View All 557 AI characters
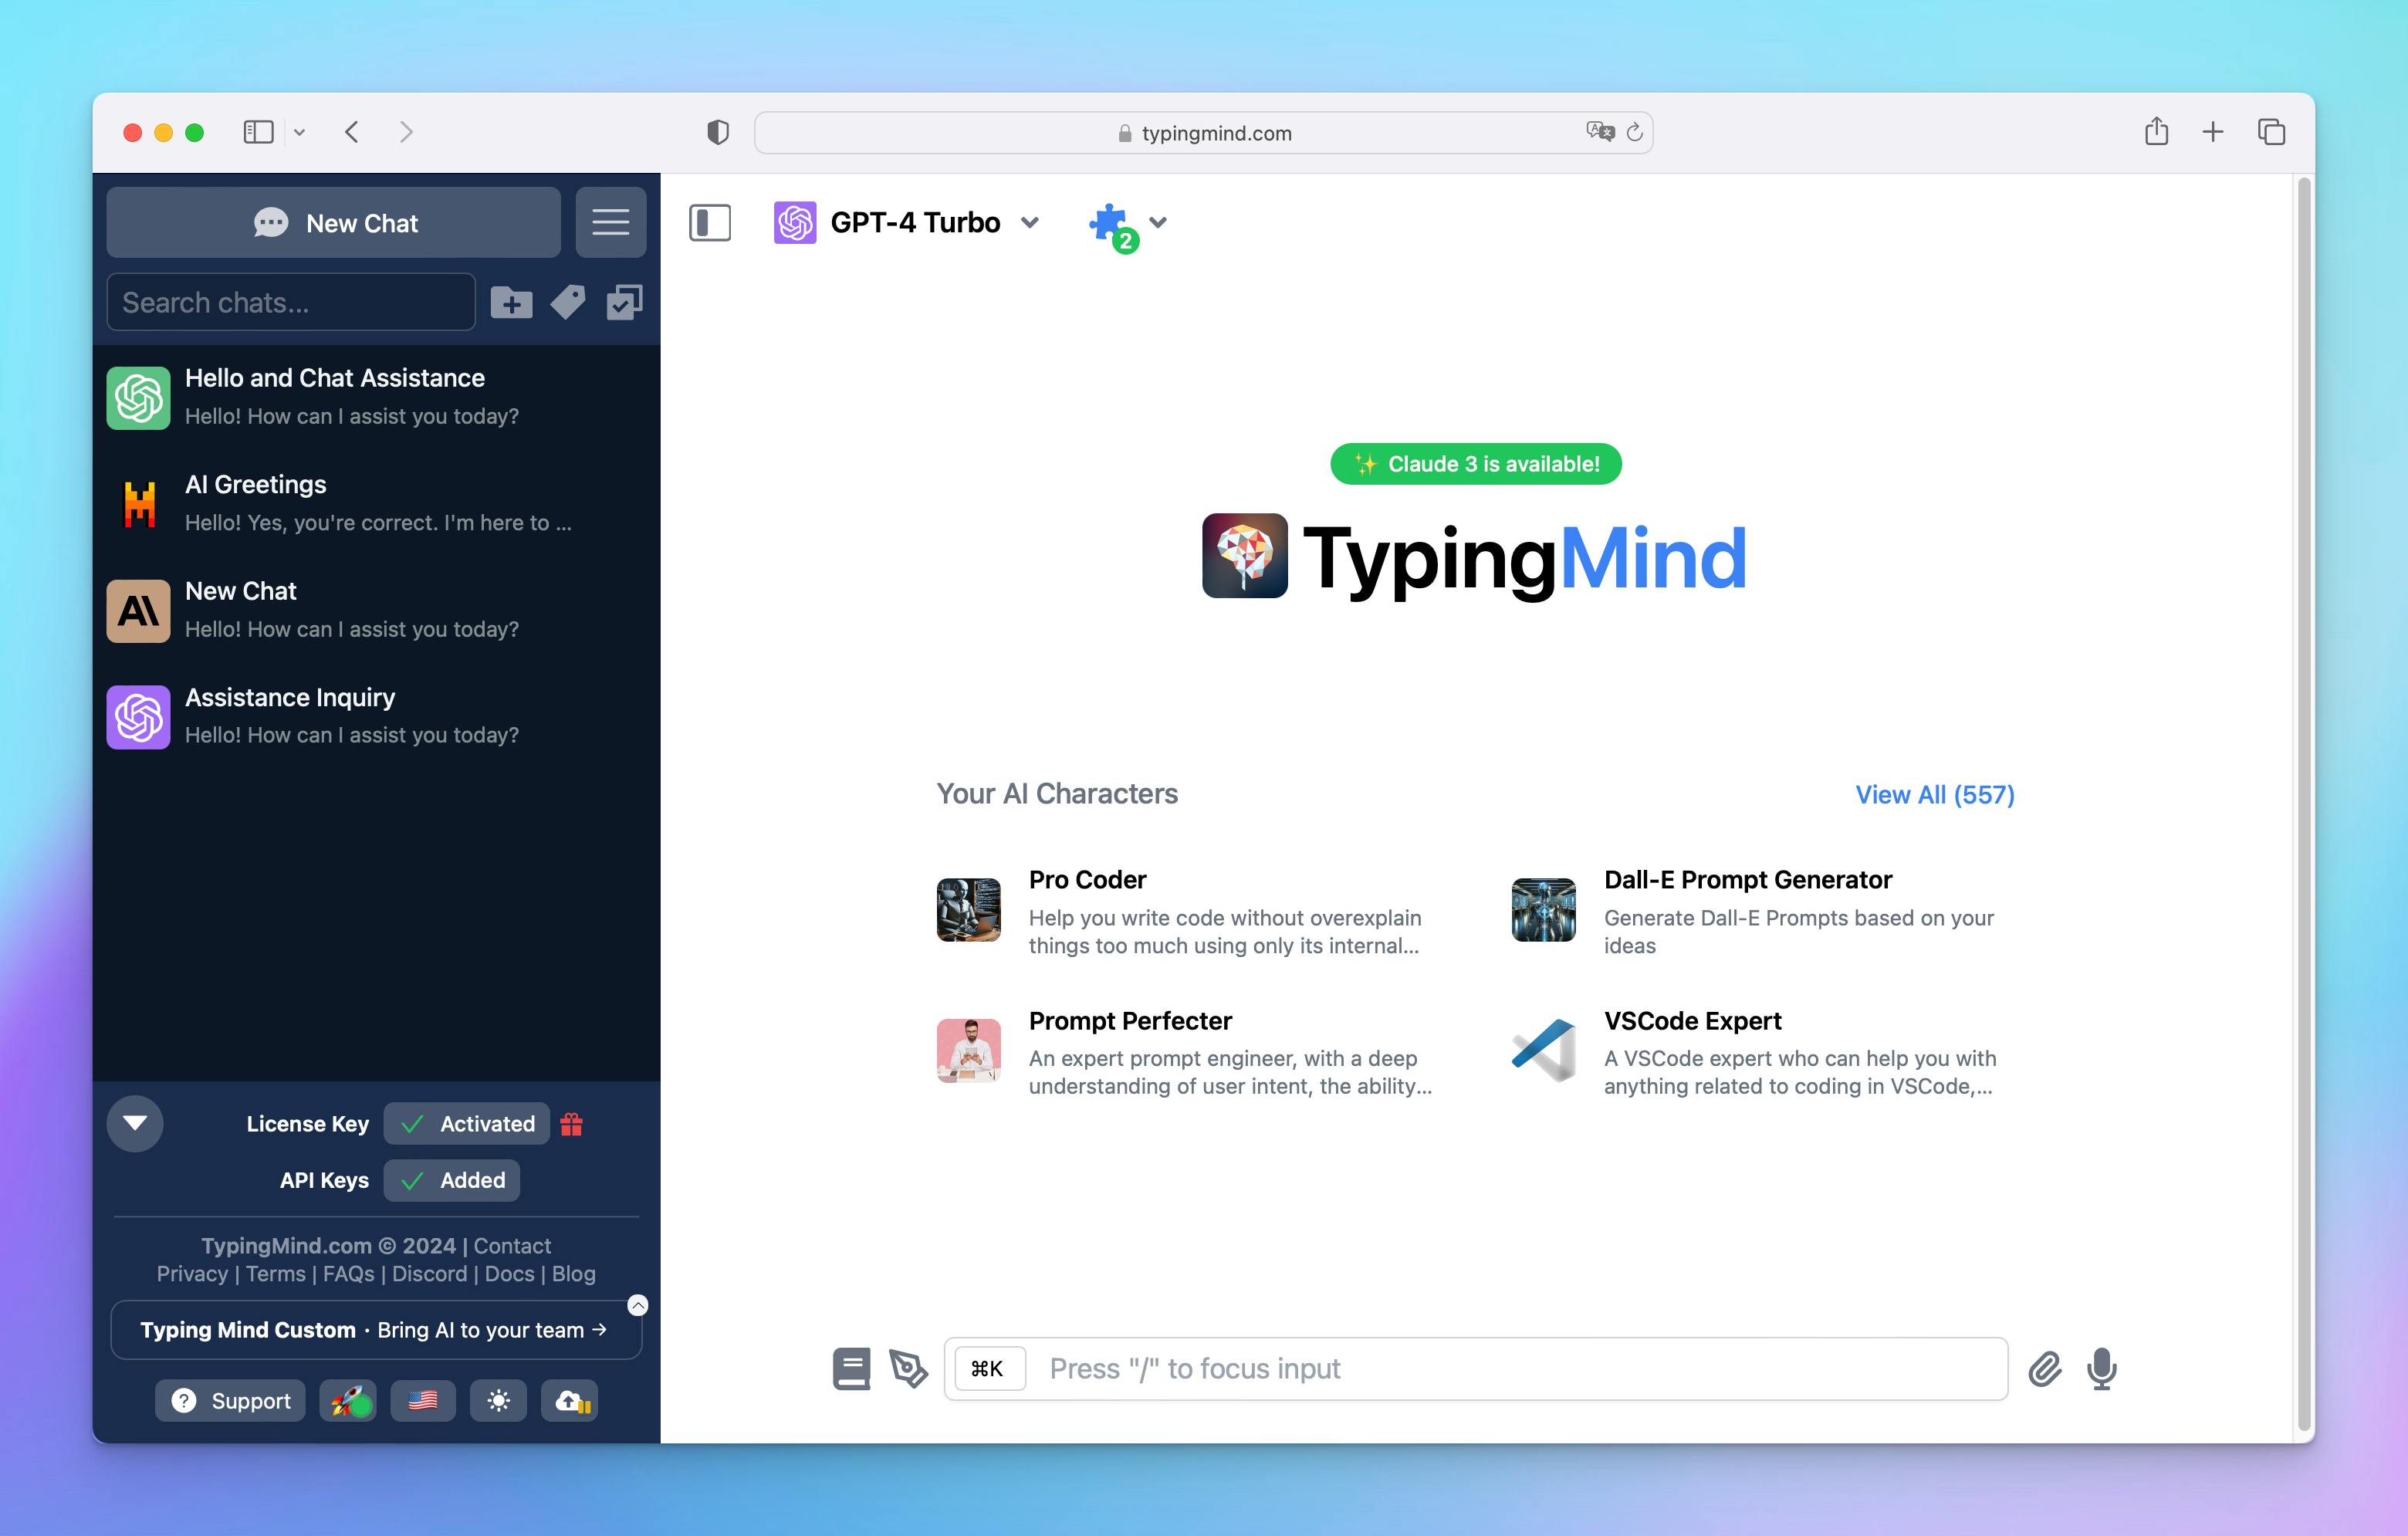Viewport: 2408px width, 1536px height. point(1933,794)
